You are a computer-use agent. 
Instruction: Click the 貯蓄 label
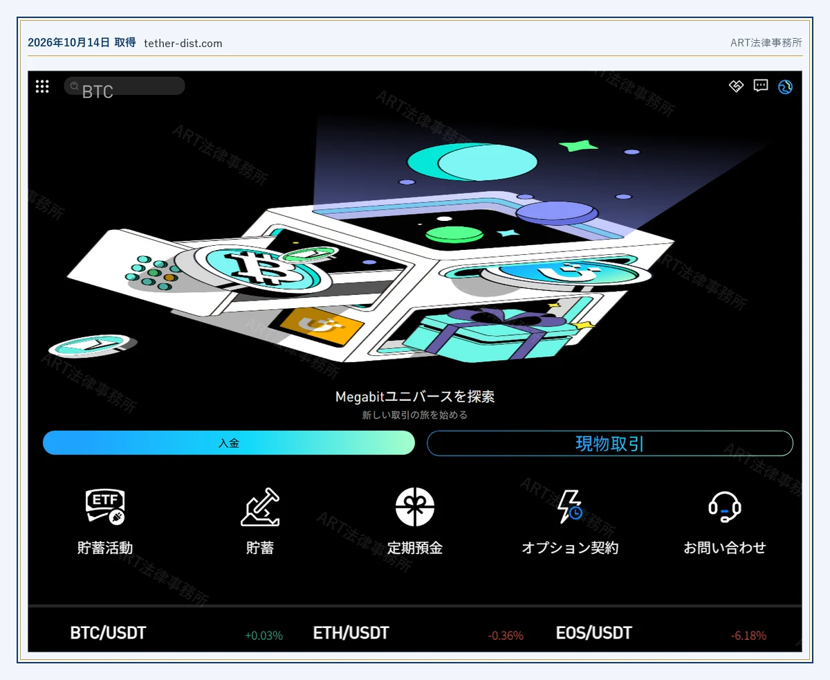(260, 548)
